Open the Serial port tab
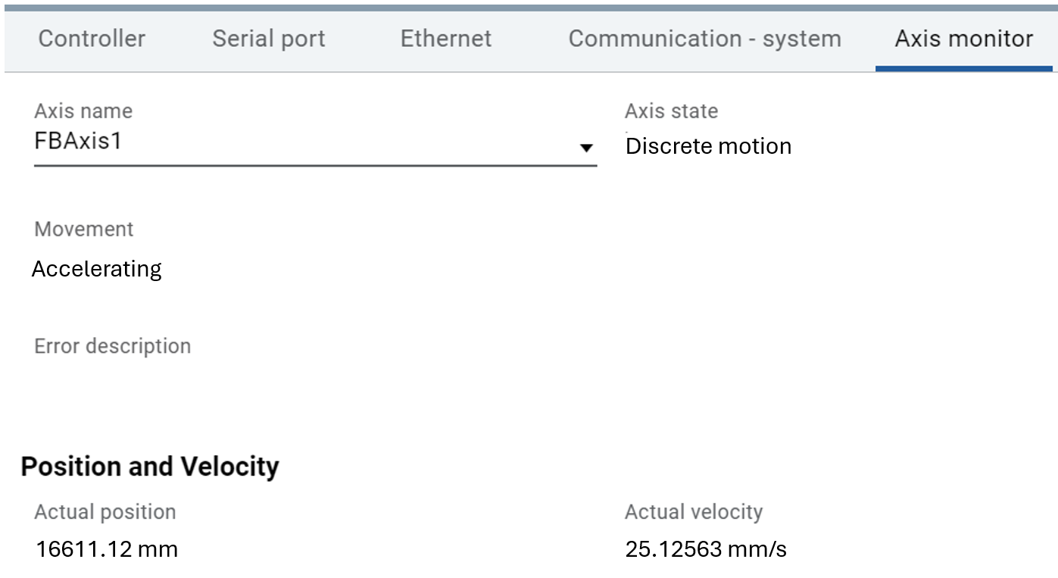The width and height of the screenshot is (1058, 578). point(269,39)
